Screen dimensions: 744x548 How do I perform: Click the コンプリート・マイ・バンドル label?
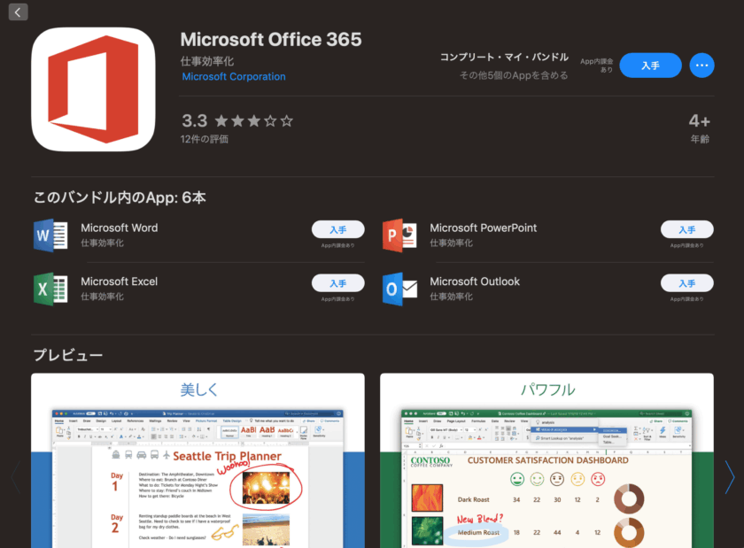(x=504, y=58)
